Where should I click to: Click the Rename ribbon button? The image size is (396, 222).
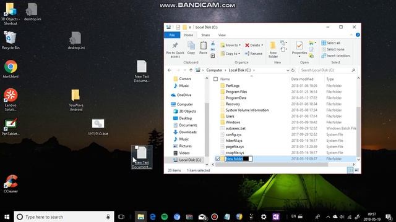coord(254,54)
